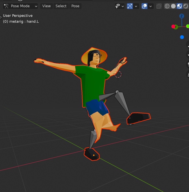Click the red X axis gizmo dot
The image size is (189, 192).
[x=173, y=26]
